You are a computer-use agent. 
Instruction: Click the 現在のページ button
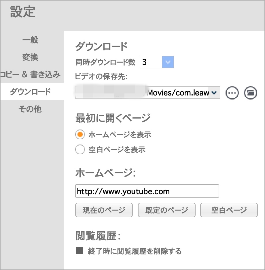point(104,210)
